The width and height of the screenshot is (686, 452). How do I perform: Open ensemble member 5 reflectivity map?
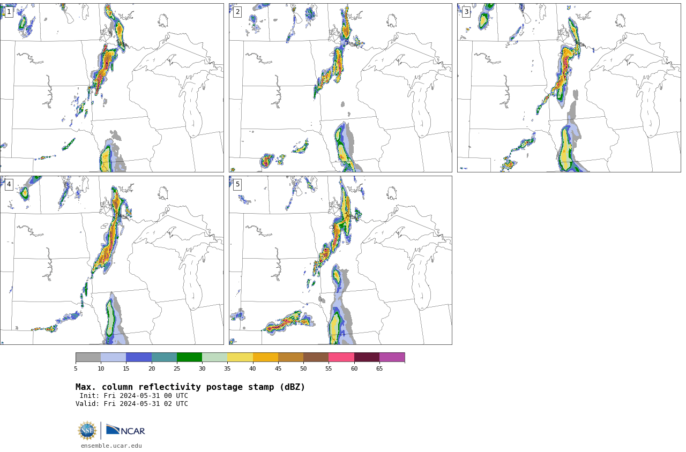(x=340, y=260)
